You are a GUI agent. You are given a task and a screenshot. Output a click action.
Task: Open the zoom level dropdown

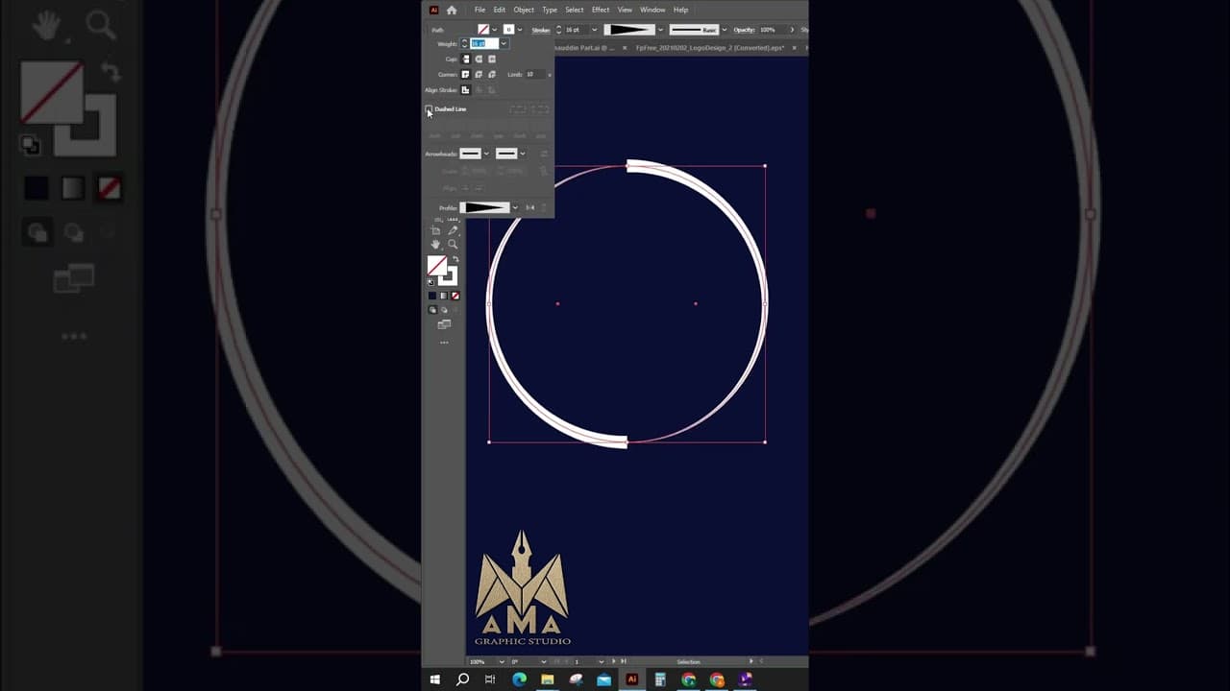502,661
